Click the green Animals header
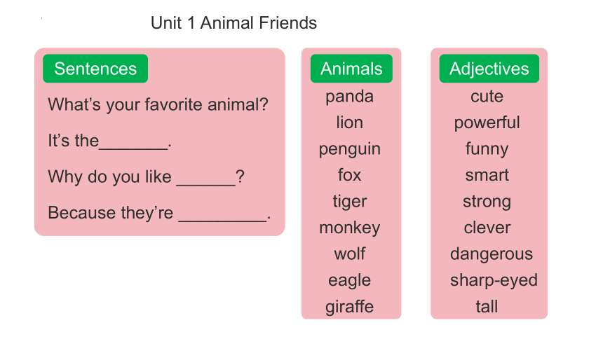 coord(351,69)
